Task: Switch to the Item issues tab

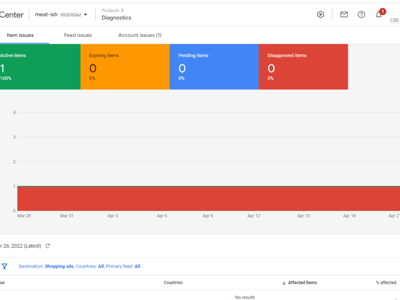Action: tap(20, 35)
